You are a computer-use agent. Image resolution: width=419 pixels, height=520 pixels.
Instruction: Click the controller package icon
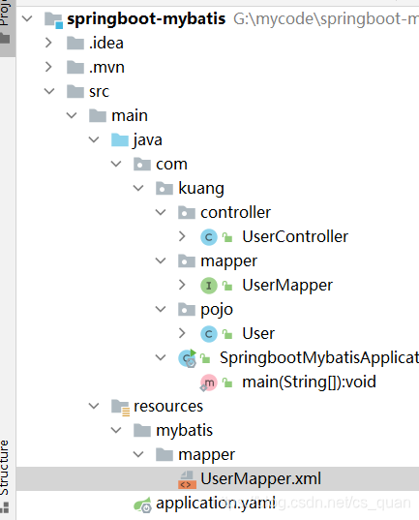(x=187, y=213)
